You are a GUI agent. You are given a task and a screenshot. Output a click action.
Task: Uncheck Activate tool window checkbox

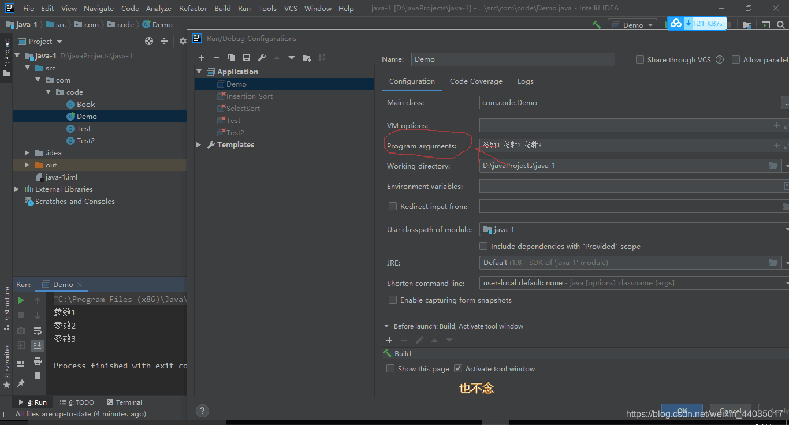click(x=458, y=368)
